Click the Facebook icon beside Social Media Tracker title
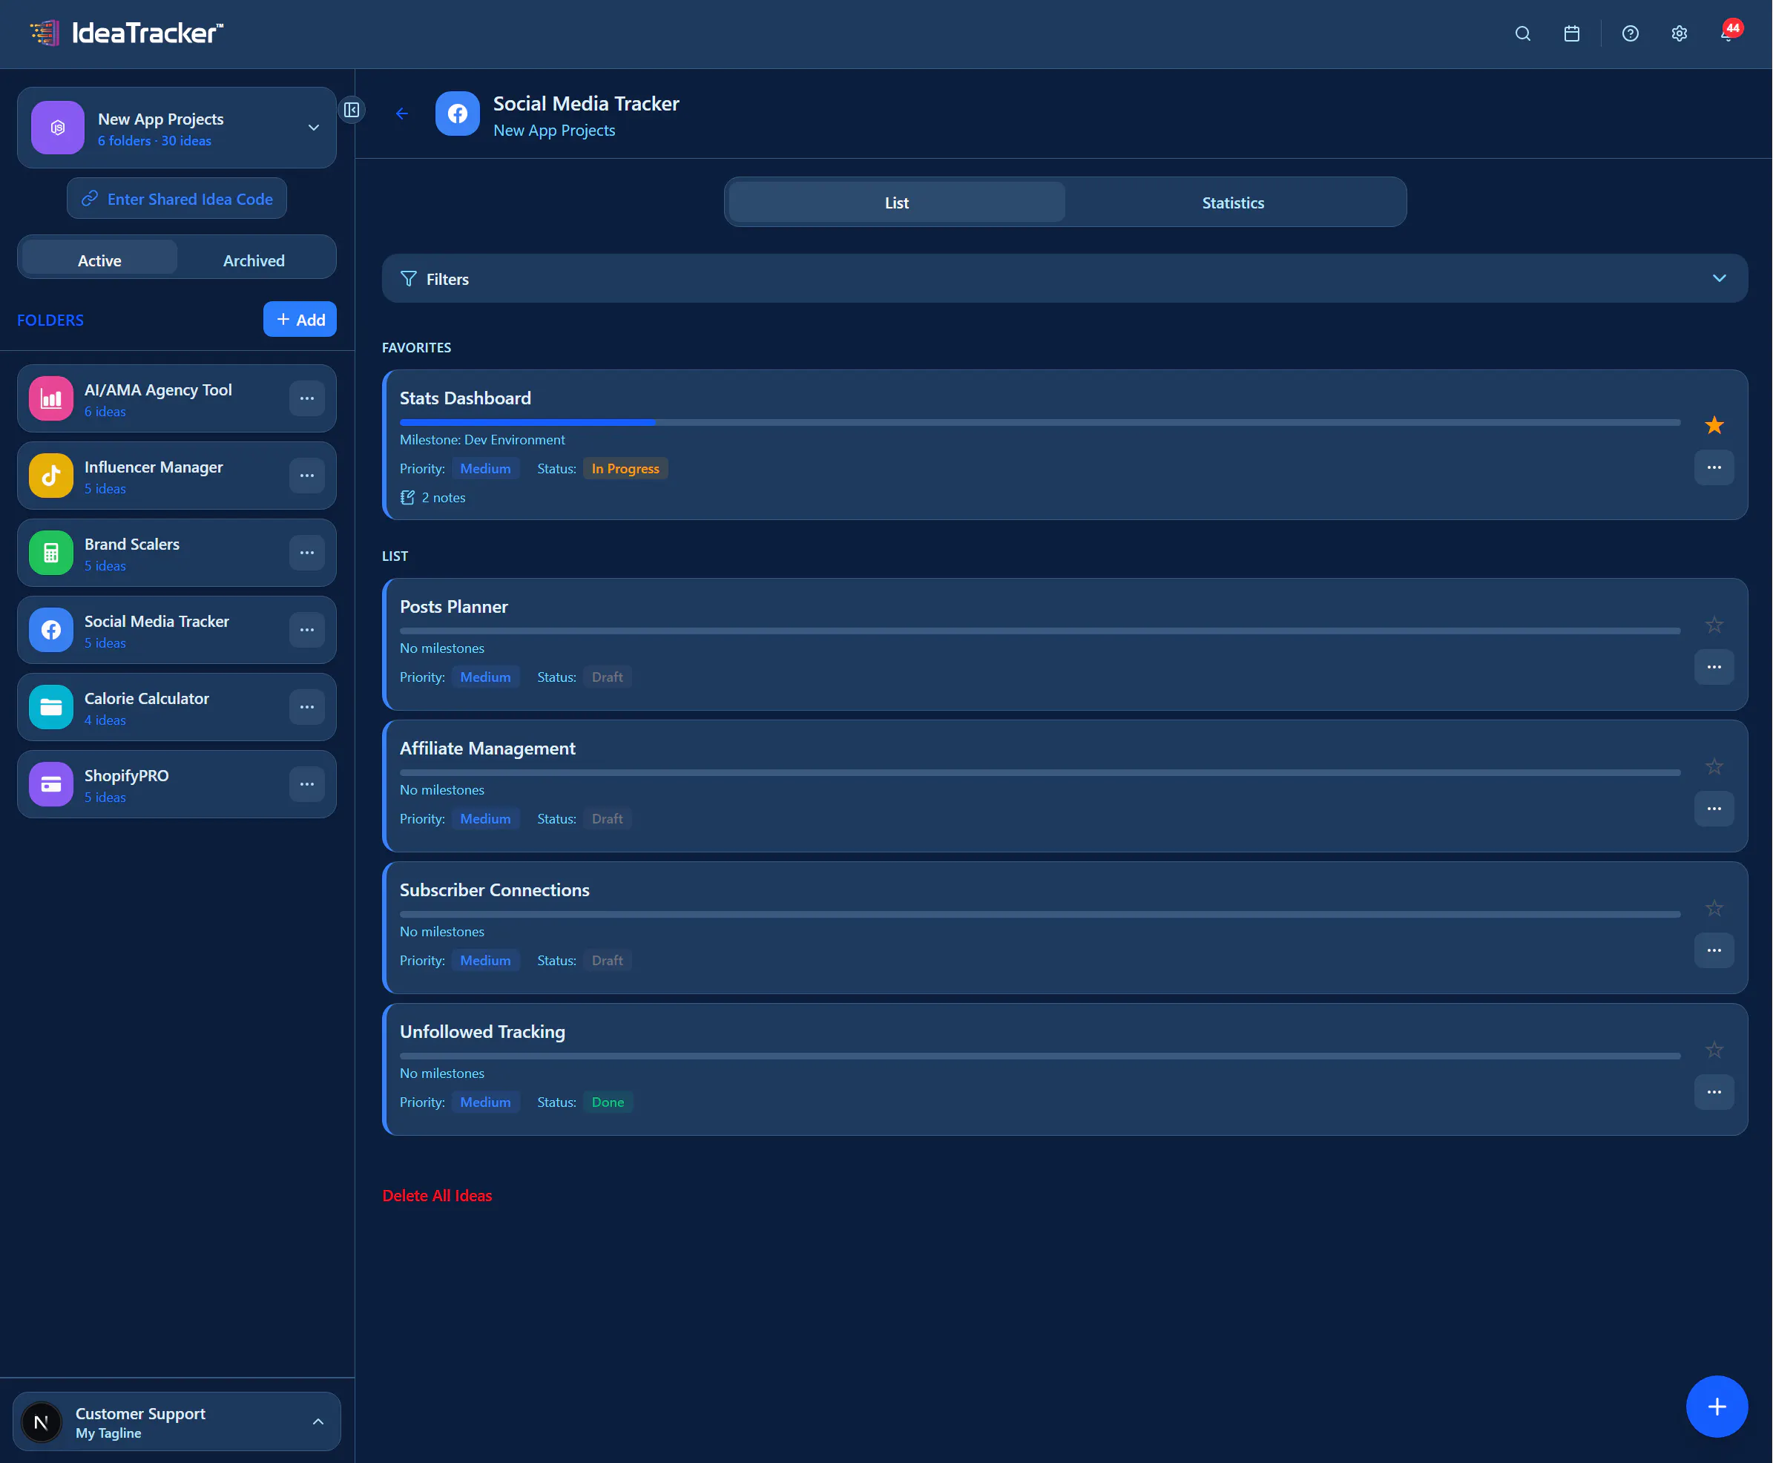Image resolution: width=1773 pixels, height=1463 pixels. tap(457, 113)
